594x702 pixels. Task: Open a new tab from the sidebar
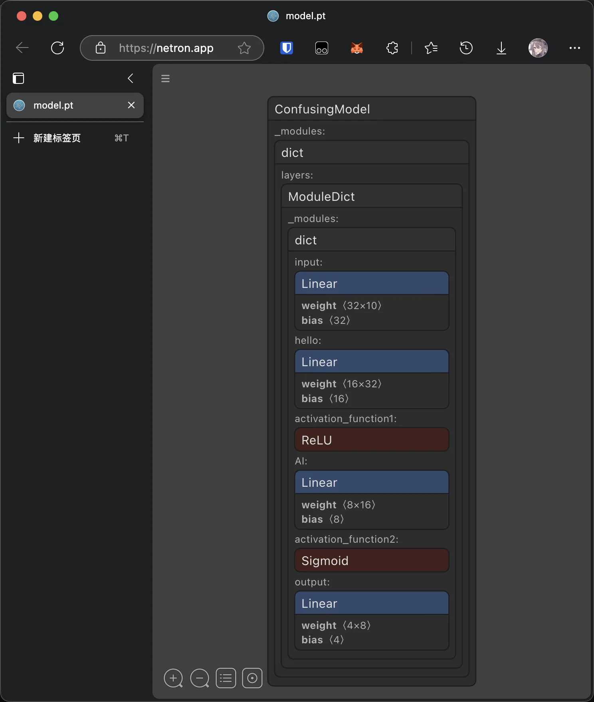(57, 138)
